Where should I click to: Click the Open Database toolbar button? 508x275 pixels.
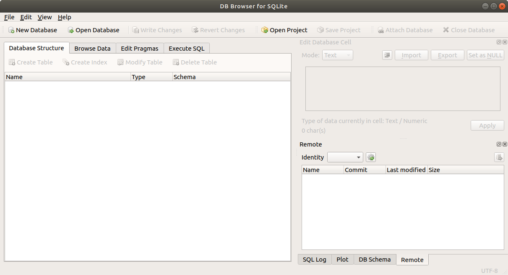tap(94, 30)
